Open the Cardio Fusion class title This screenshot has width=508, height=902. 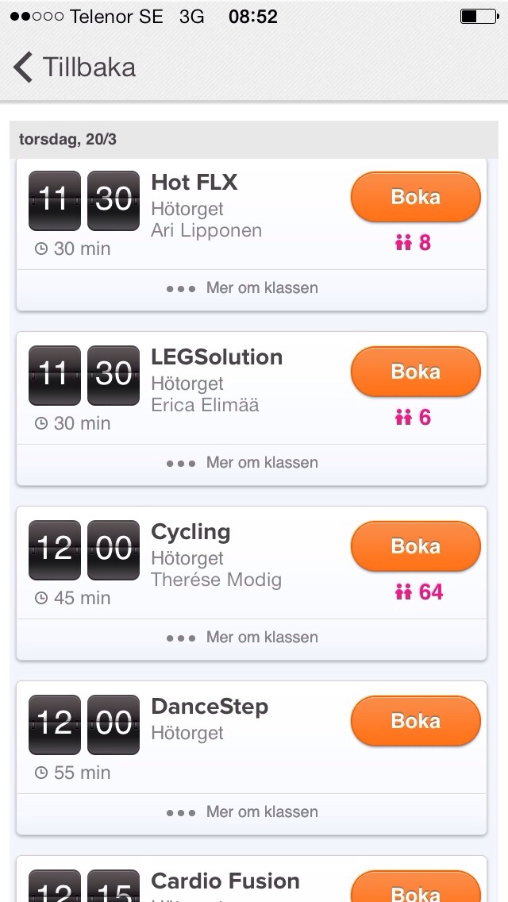[x=225, y=881]
